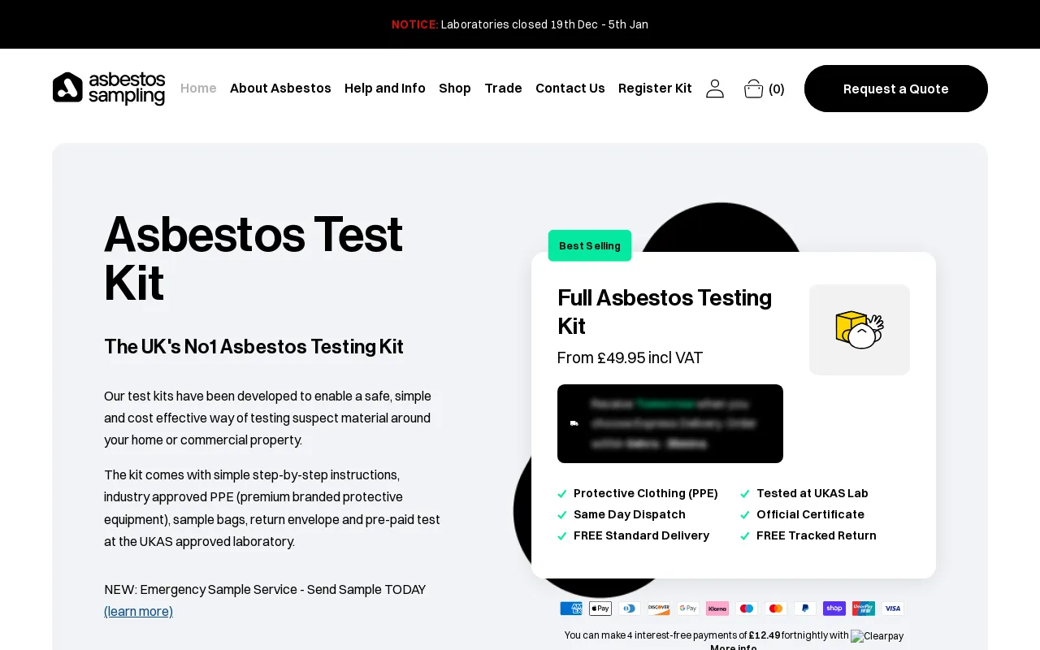Open the user account icon

[714, 89]
